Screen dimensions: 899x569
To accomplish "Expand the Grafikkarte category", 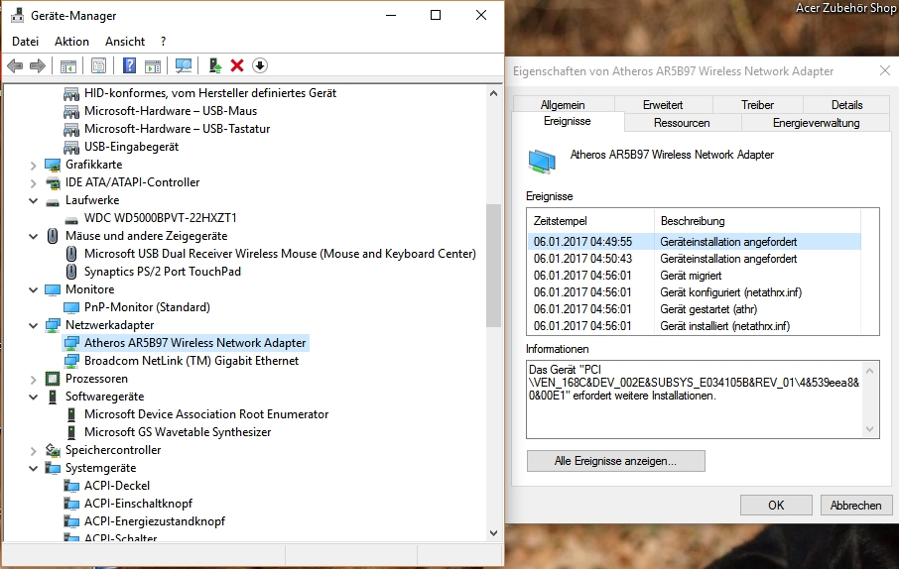I will coord(34,165).
